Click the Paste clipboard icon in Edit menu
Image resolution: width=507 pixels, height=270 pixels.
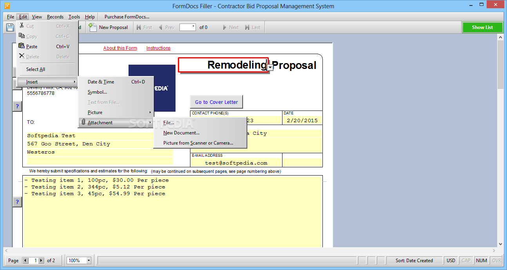[x=22, y=46]
